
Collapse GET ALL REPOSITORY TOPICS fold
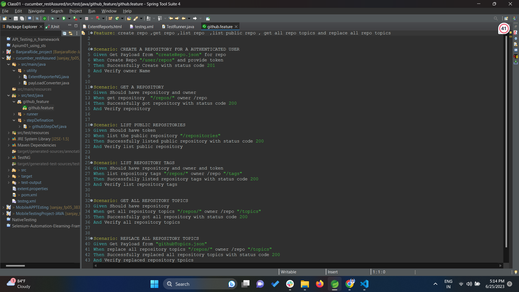tap(92, 201)
